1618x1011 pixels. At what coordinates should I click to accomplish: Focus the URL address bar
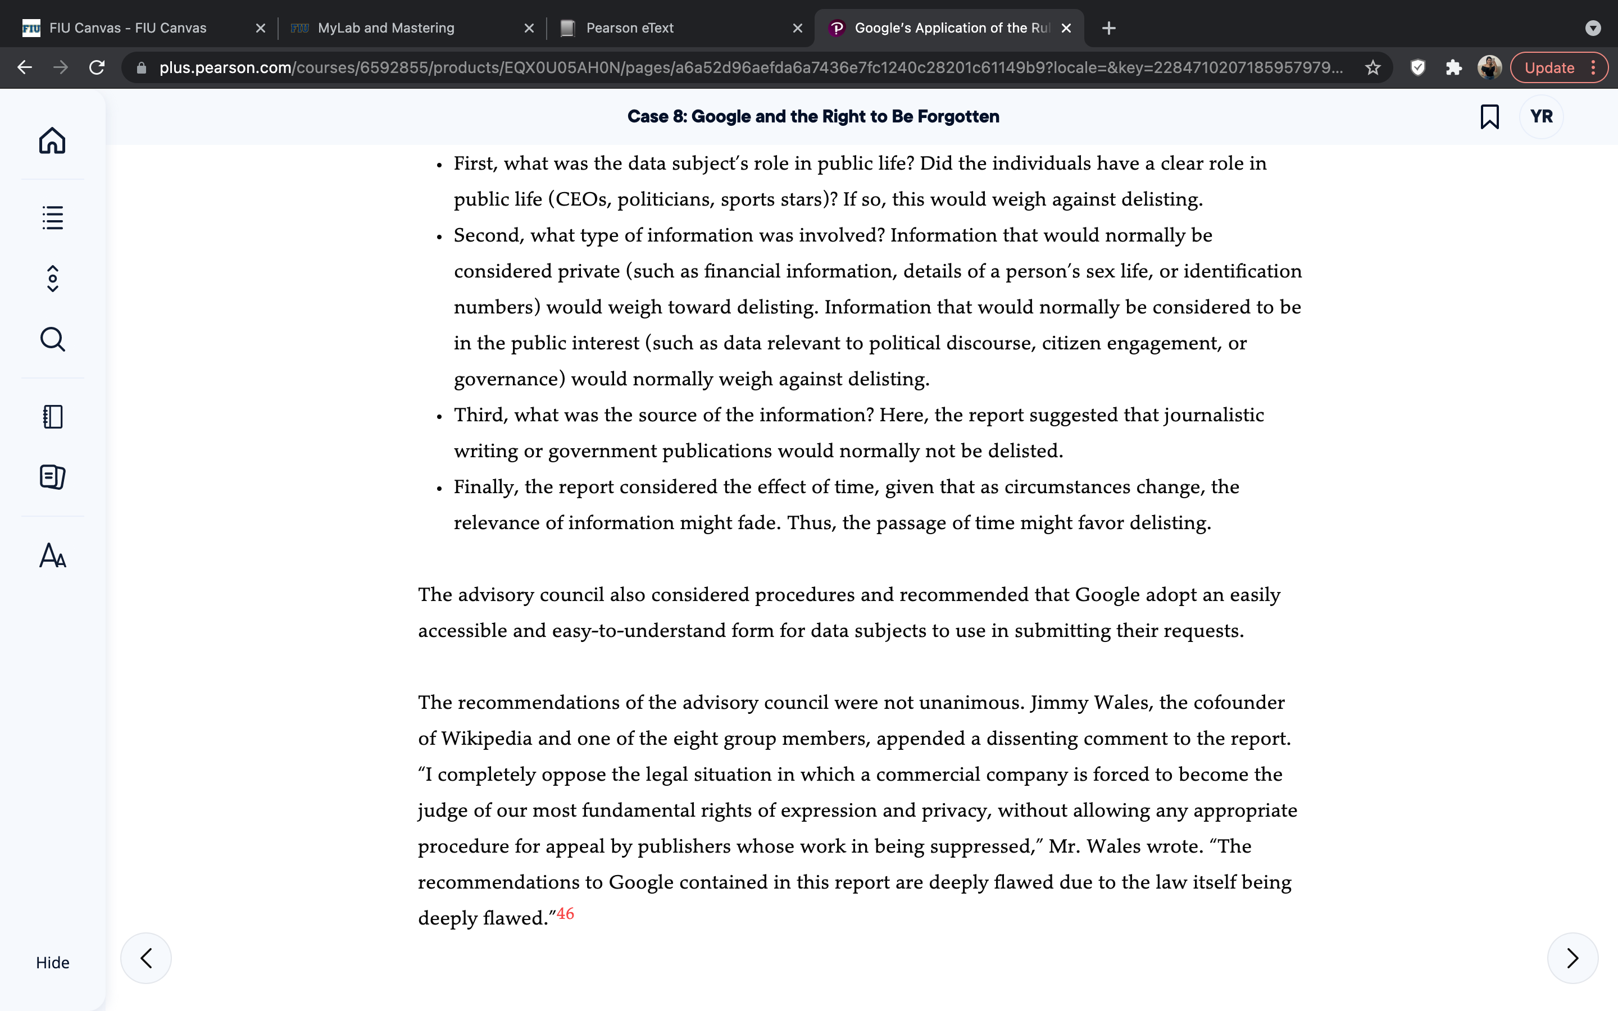tap(749, 67)
